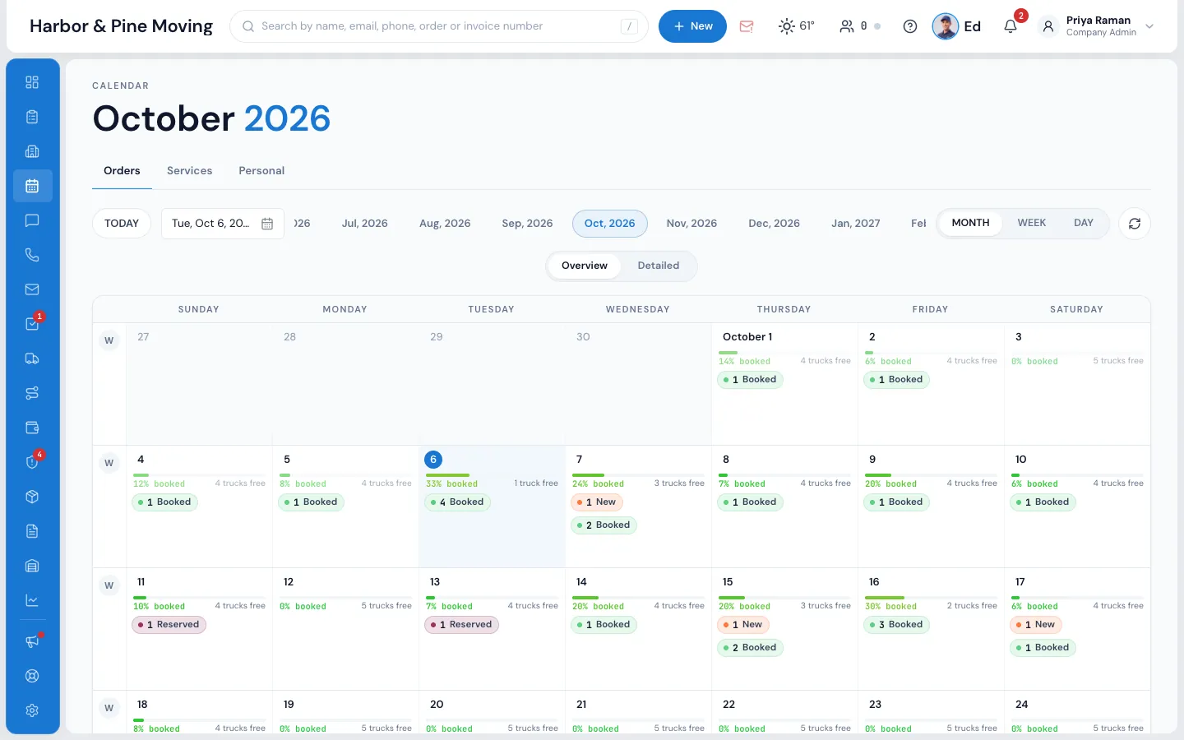Open the routes icon in sidebar

[x=32, y=393]
